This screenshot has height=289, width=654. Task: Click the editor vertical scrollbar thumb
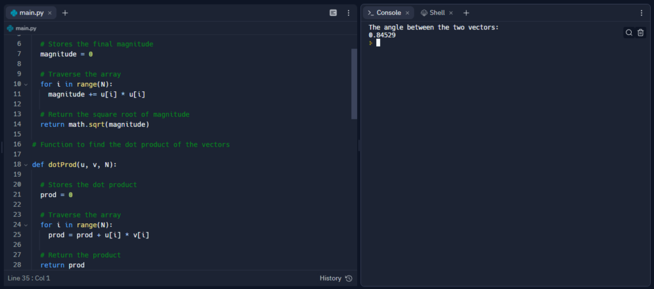pos(354,84)
